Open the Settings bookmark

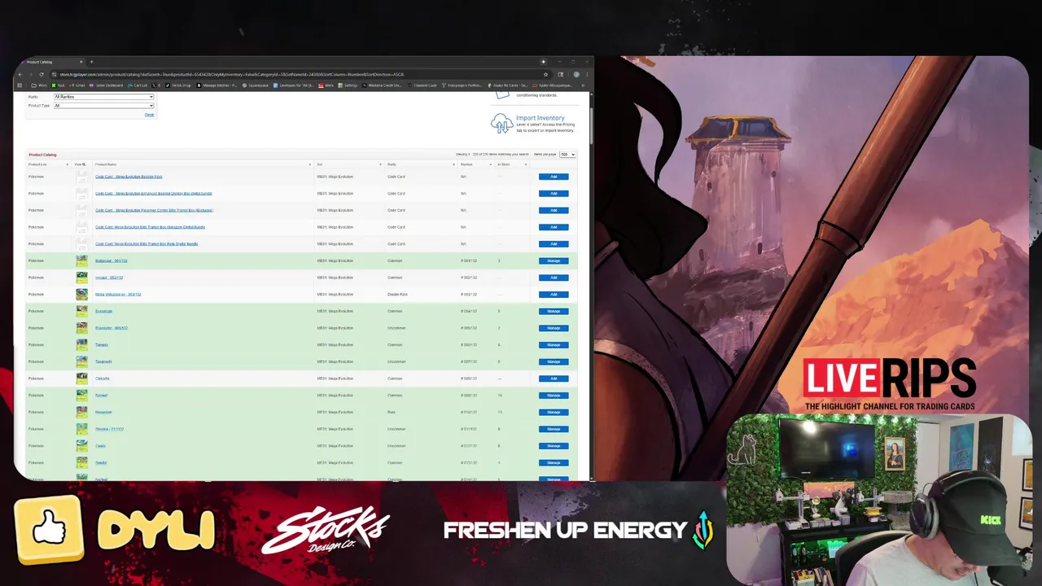click(x=348, y=85)
